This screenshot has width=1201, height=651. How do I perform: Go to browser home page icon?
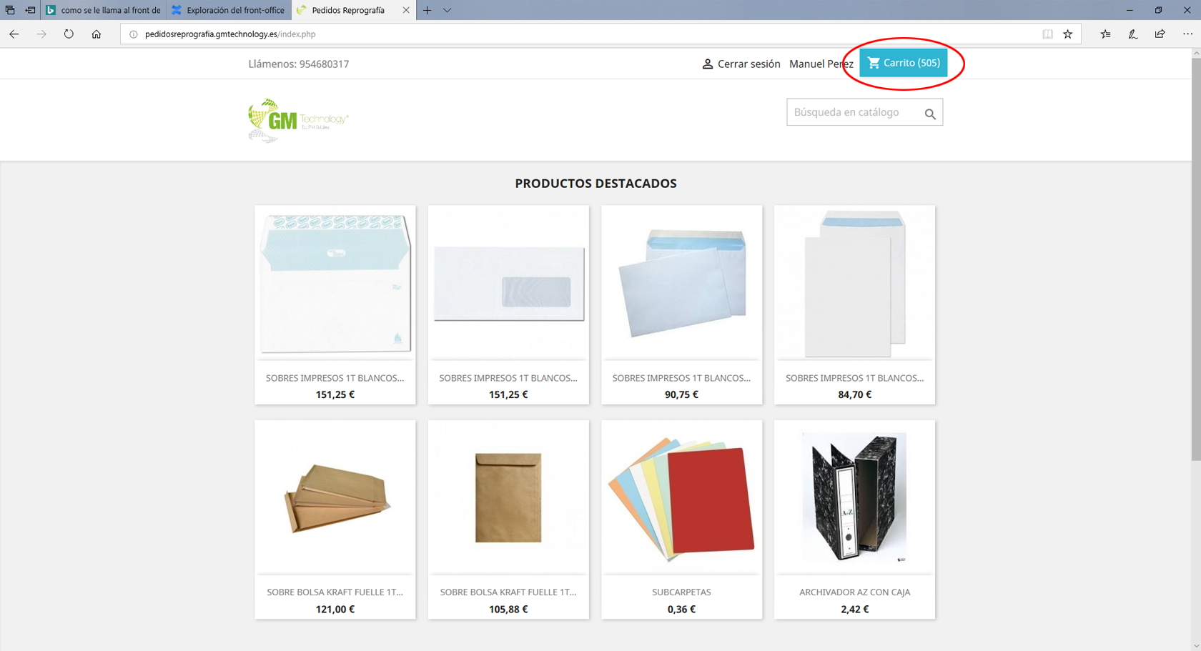pos(97,34)
